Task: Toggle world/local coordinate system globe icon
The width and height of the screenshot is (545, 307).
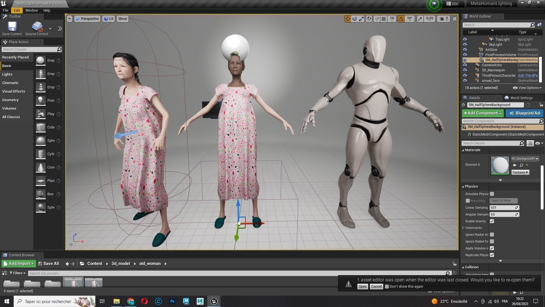Action: pos(369,19)
